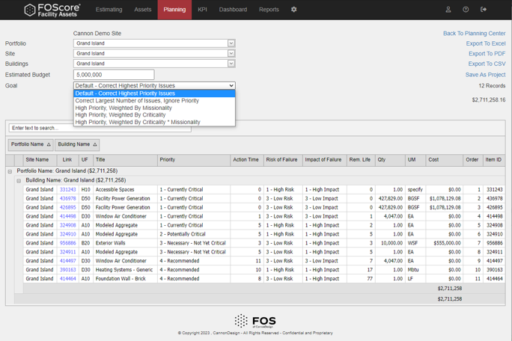Image resolution: width=512 pixels, height=341 pixels.
Task: Go to the Reports menu
Action: (x=269, y=10)
